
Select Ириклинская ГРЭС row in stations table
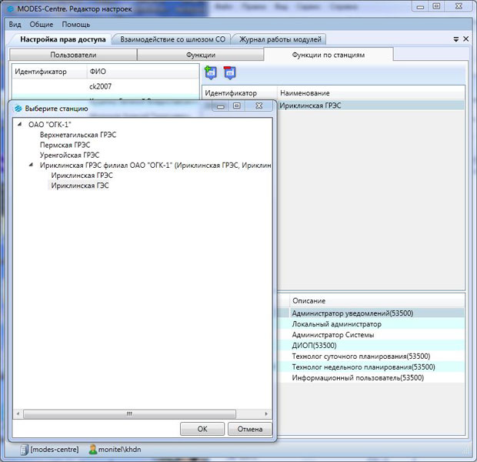coord(371,105)
